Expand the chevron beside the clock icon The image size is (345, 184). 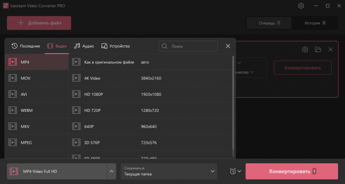click(239, 171)
